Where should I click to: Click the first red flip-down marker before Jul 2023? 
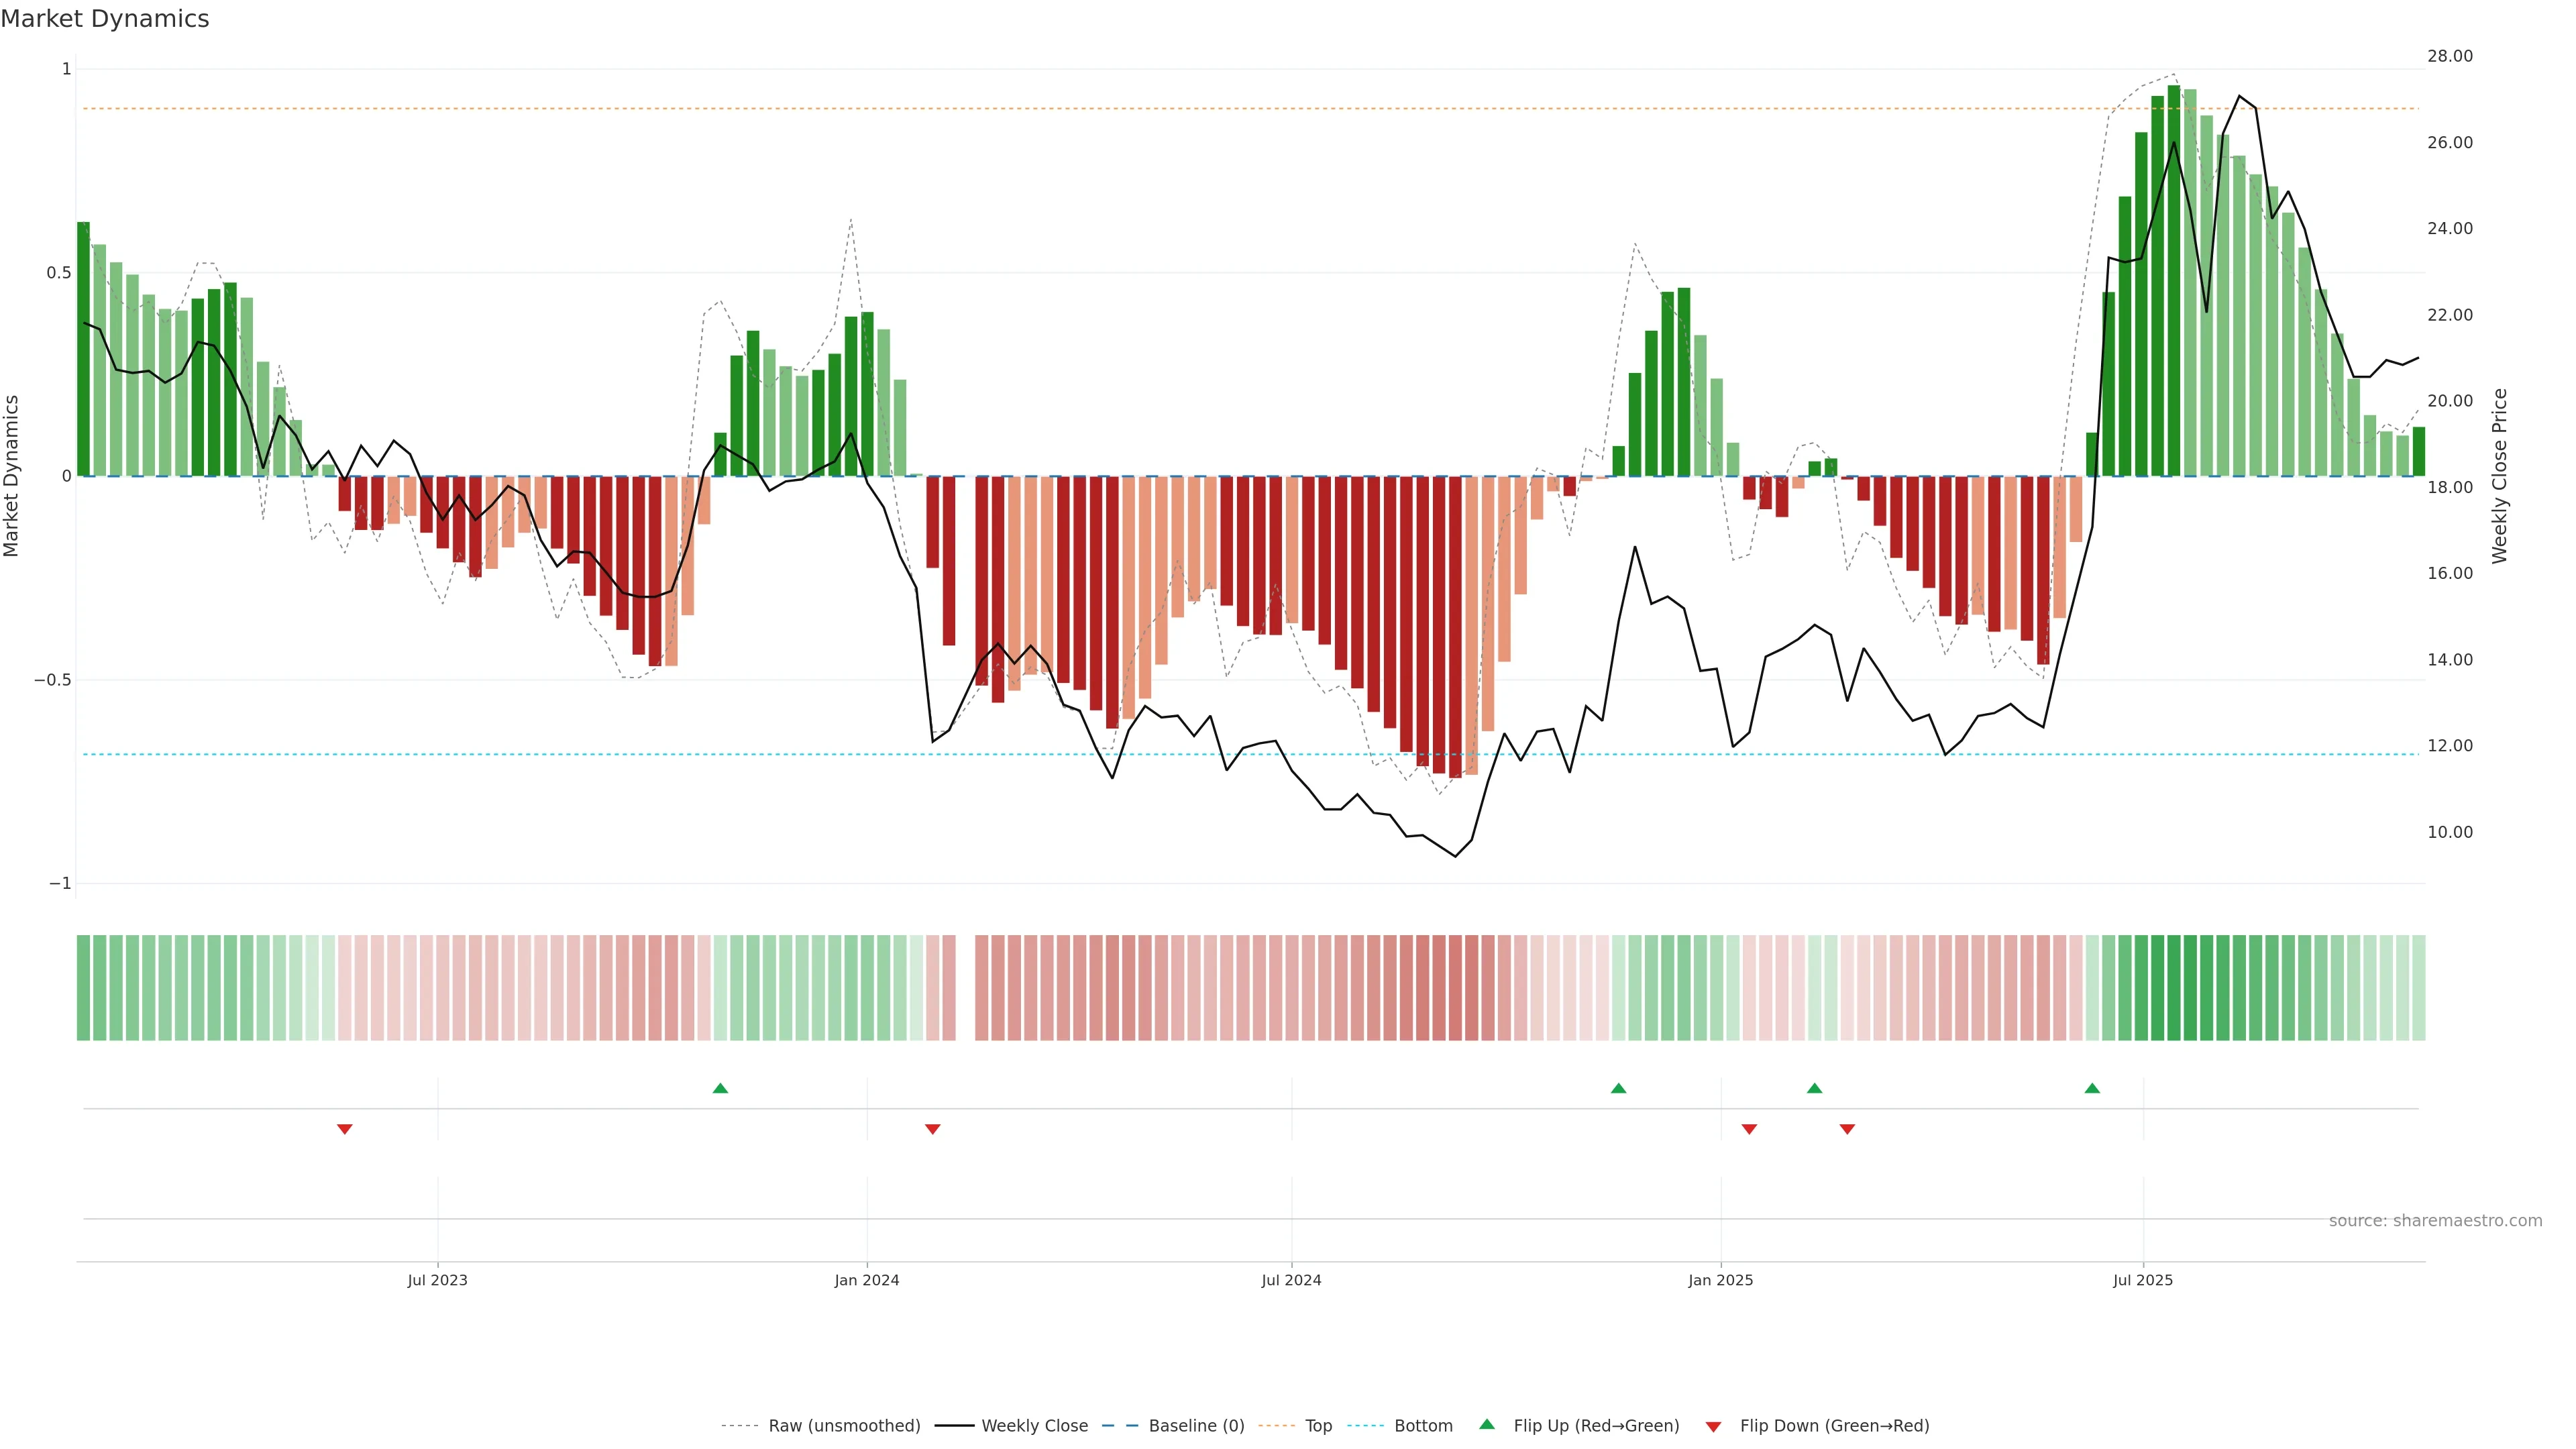(x=345, y=1129)
